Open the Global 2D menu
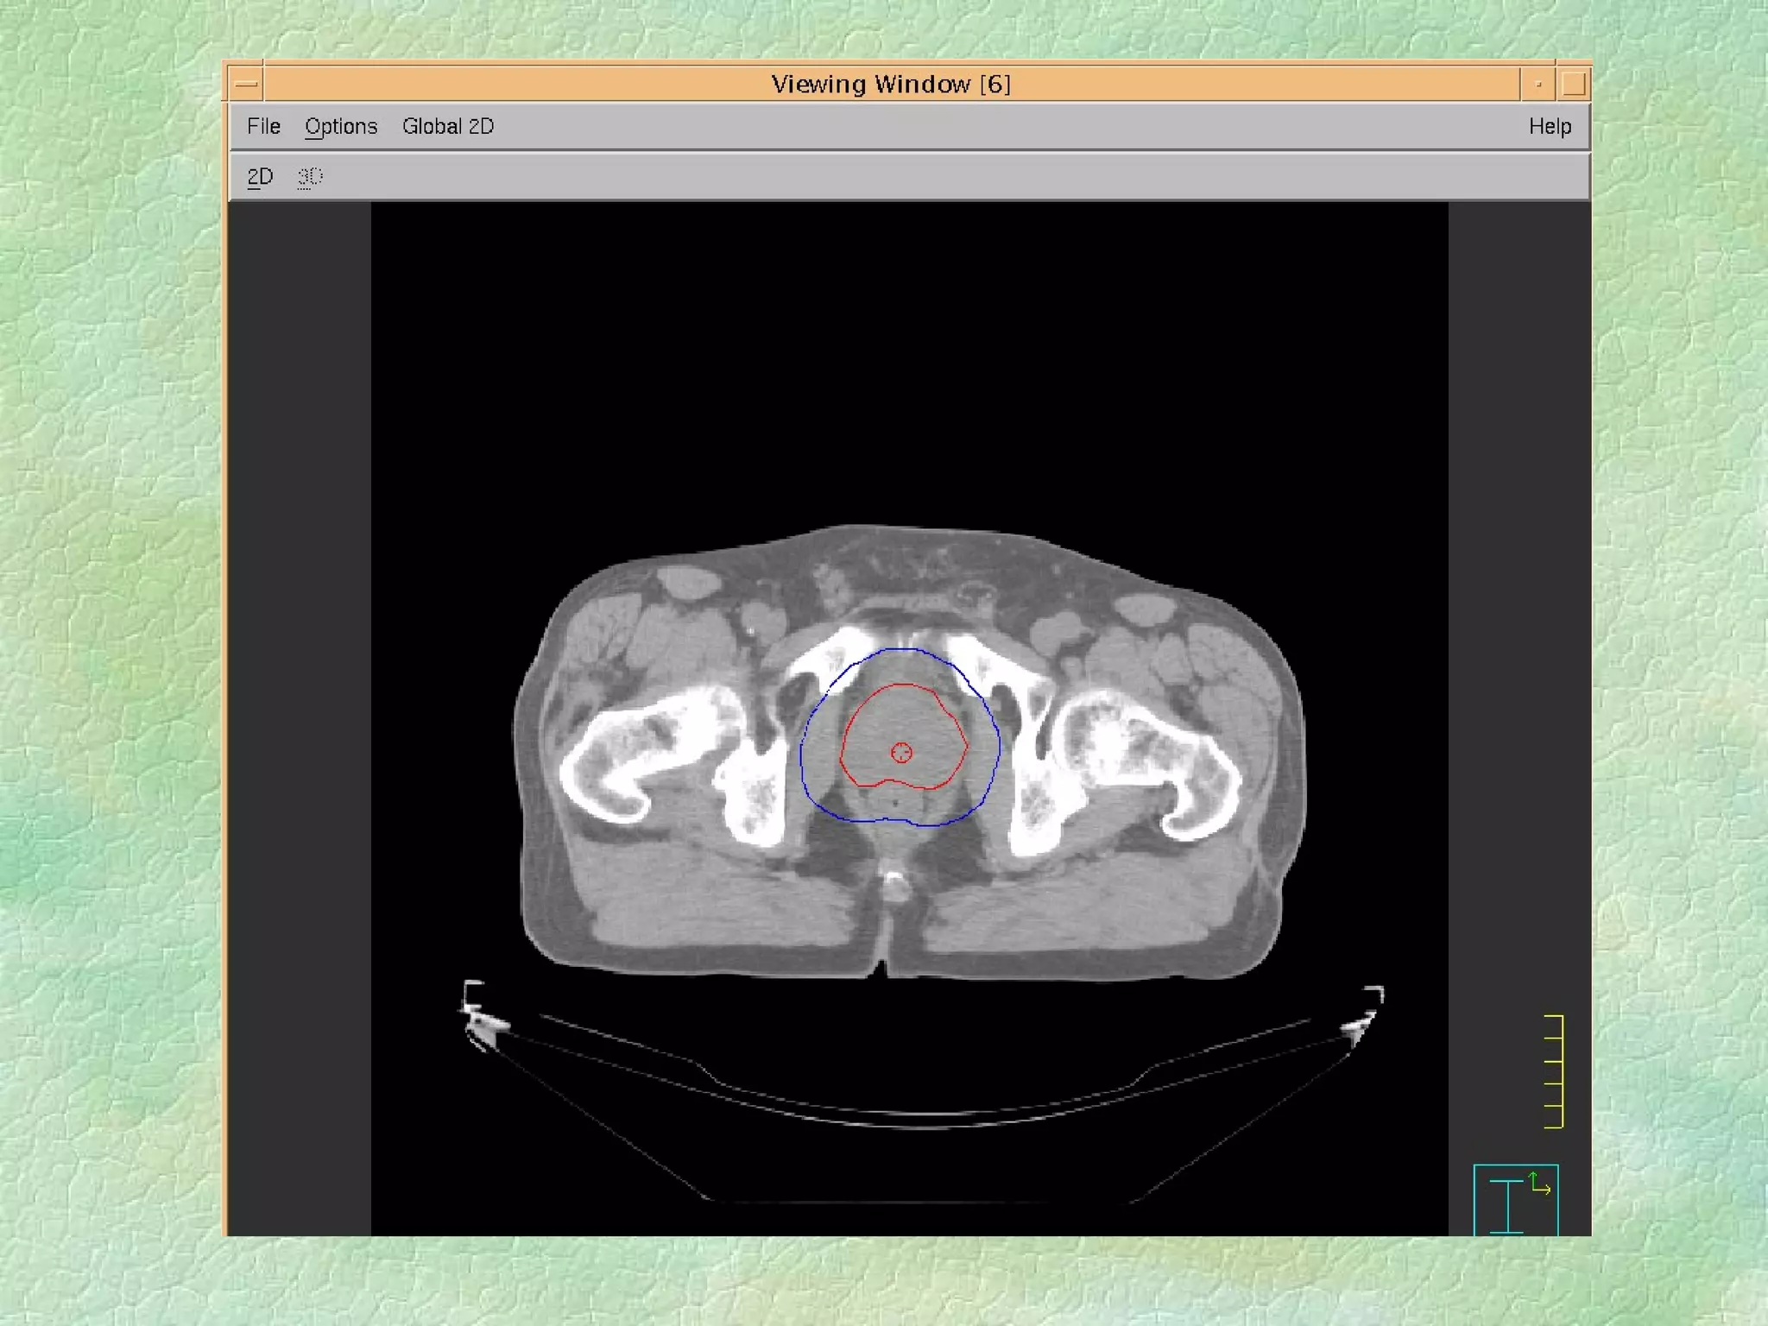Image resolution: width=1768 pixels, height=1326 pixels. point(447,126)
